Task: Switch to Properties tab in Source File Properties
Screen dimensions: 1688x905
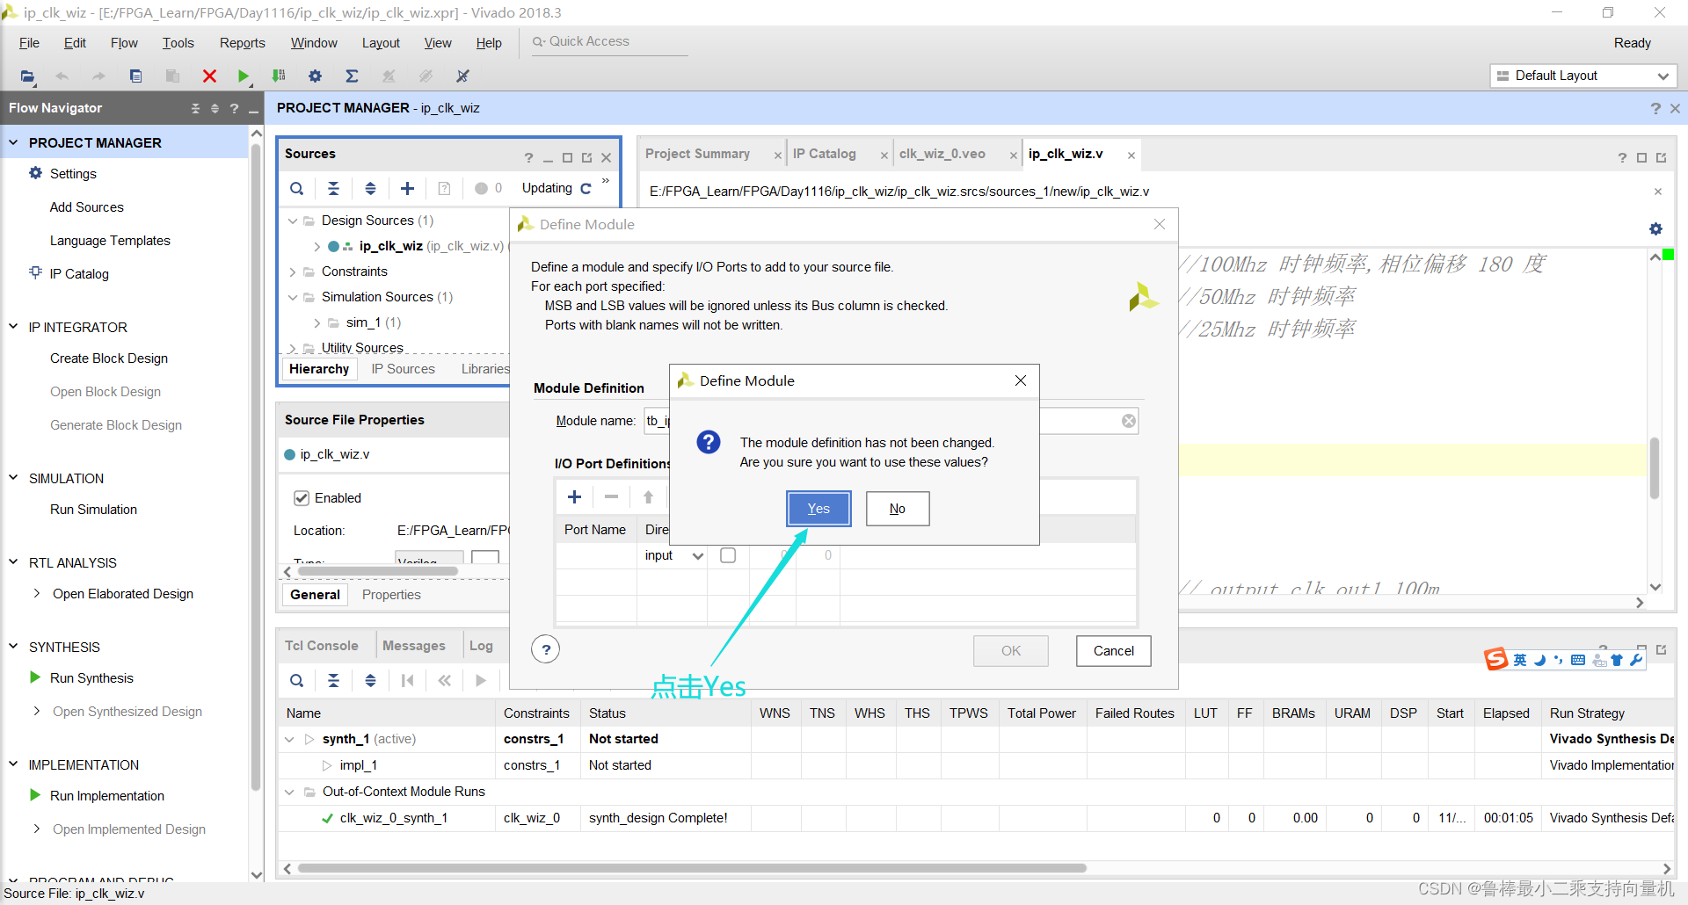Action: [x=391, y=595]
